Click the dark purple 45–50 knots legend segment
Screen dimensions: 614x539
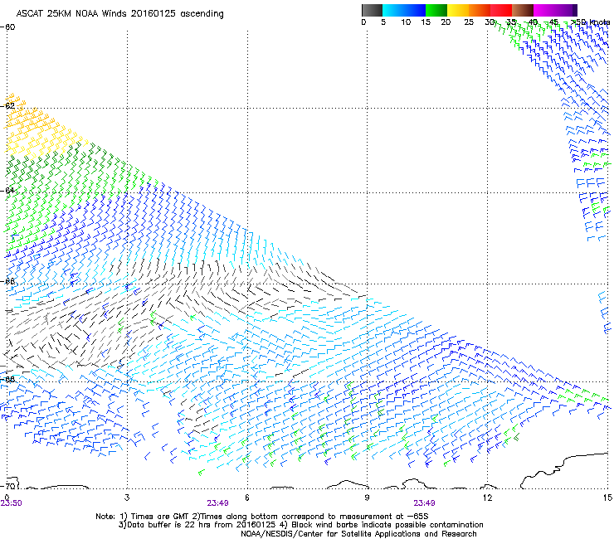click(x=566, y=10)
